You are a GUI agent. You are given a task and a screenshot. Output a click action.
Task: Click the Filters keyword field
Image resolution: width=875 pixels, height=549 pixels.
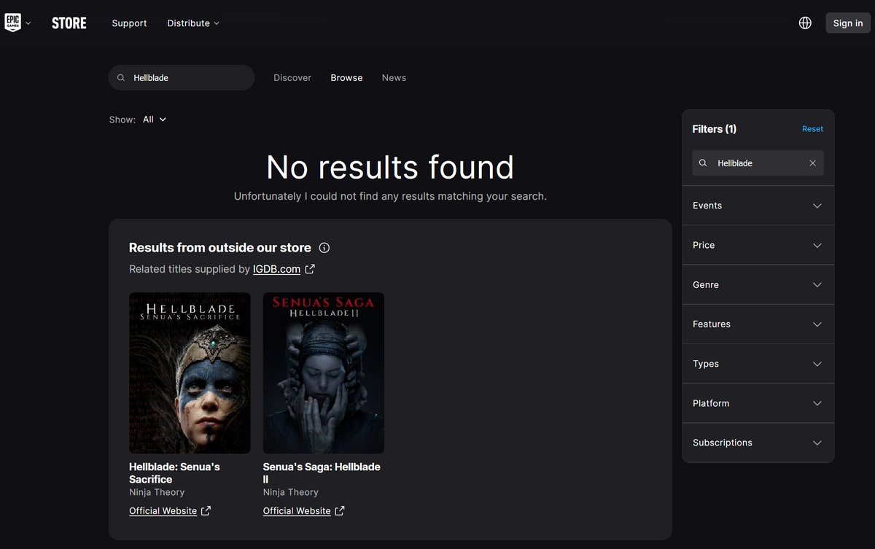point(758,163)
